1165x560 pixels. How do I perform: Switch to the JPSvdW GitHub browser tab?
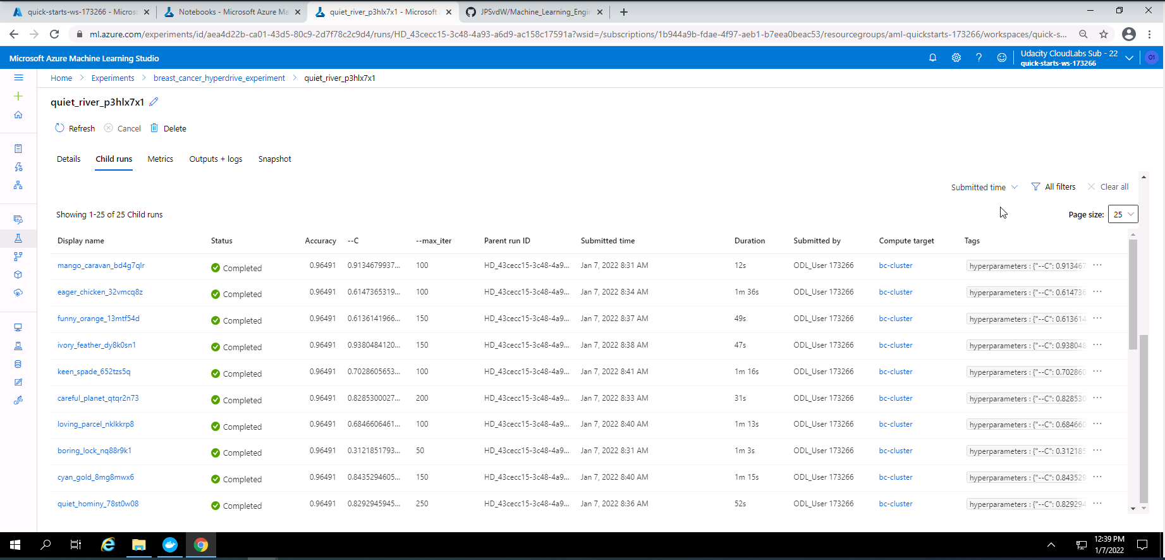(534, 12)
